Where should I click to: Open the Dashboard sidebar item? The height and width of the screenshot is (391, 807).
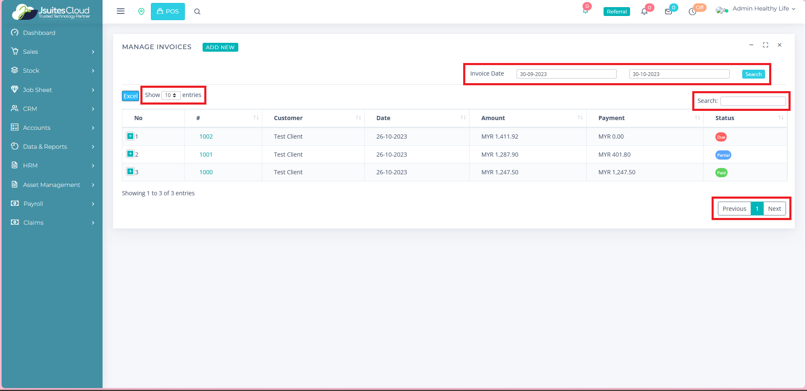pyautogui.click(x=39, y=33)
